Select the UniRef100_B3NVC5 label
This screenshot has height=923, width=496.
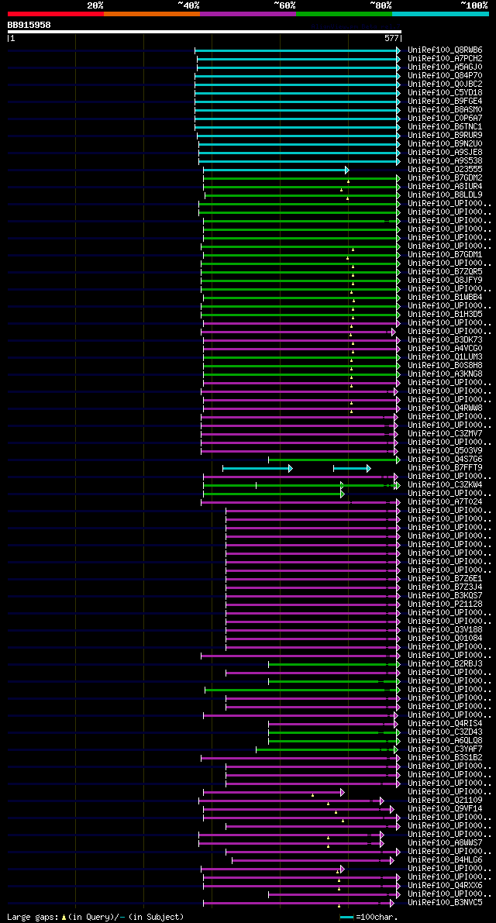445,904
